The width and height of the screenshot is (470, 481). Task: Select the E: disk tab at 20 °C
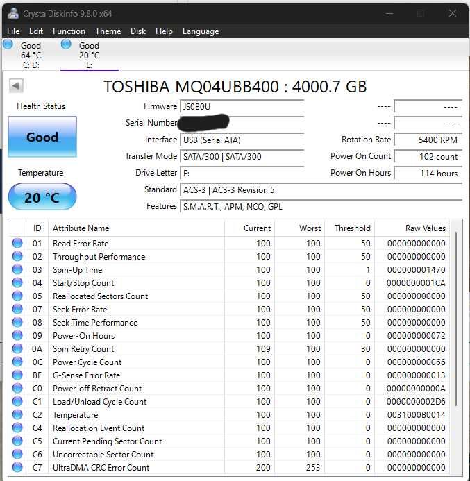click(x=90, y=56)
